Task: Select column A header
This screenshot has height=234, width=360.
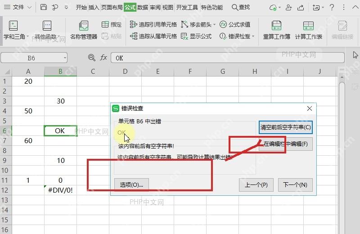Action: pyautogui.click(x=28, y=72)
